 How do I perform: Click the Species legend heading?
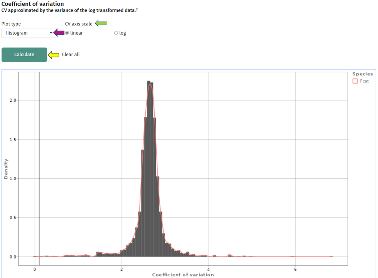(x=363, y=74)
